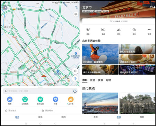The image size is (156, 126).
Task: Tap the scenic spots mountain icon
Action: 119,30
